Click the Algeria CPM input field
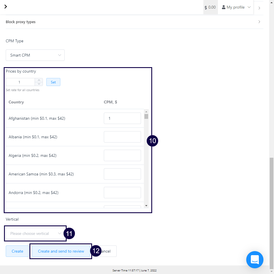This screenshot has width=274, height=274. coord(122,155)
